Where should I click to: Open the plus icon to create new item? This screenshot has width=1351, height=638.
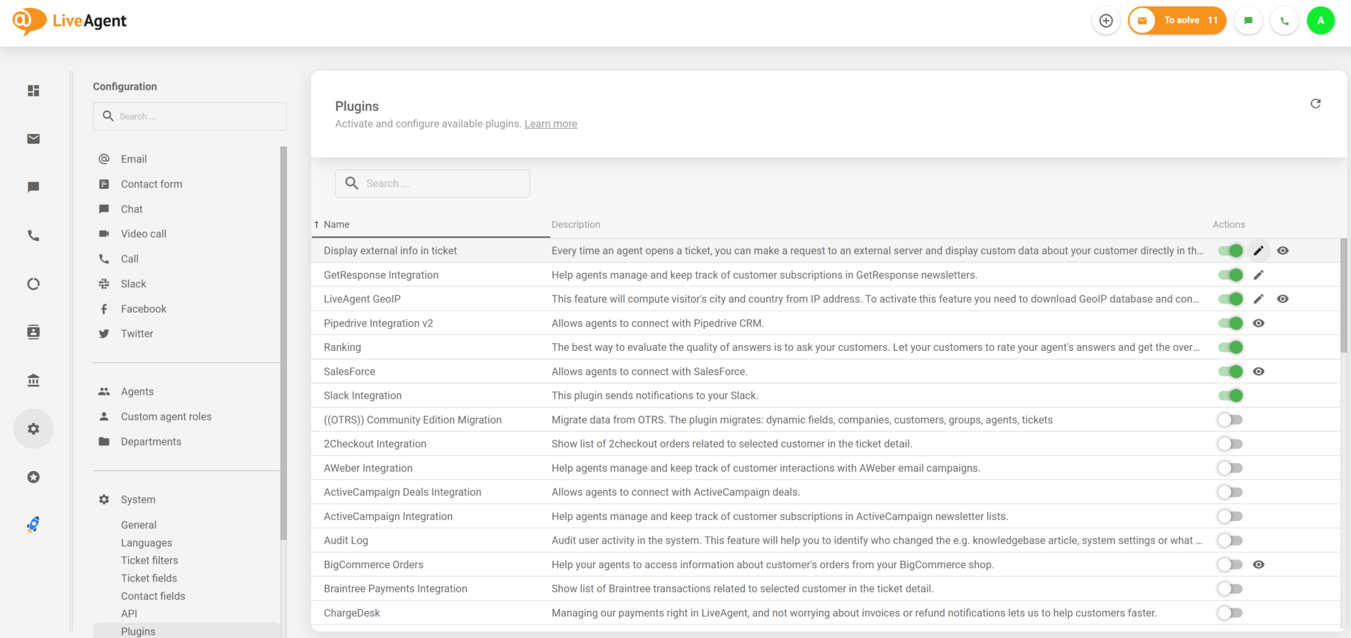coord(1106,20)
